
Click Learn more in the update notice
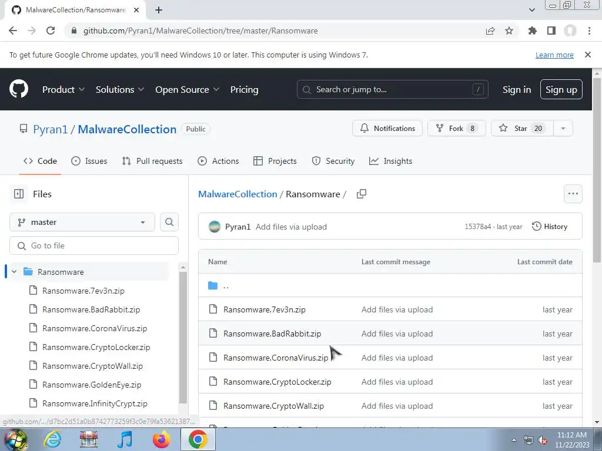554,55
